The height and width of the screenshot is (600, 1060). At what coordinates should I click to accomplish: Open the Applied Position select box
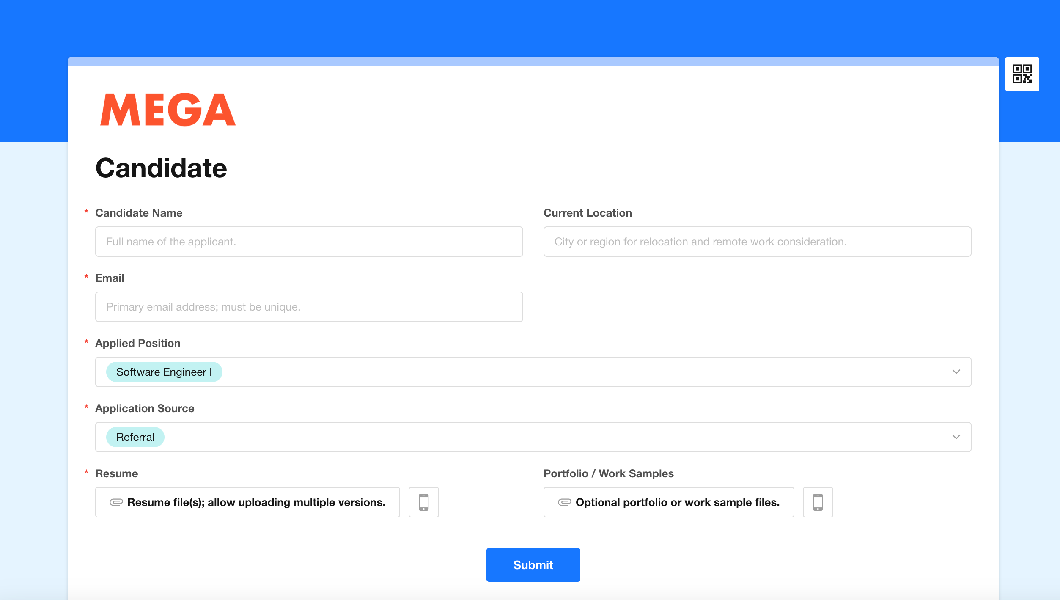point(533,372)
